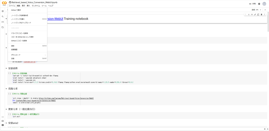This screenshot has width=269, height=131.
Task: Select ノートブックを新規作成
Action: tap(27, 15)
